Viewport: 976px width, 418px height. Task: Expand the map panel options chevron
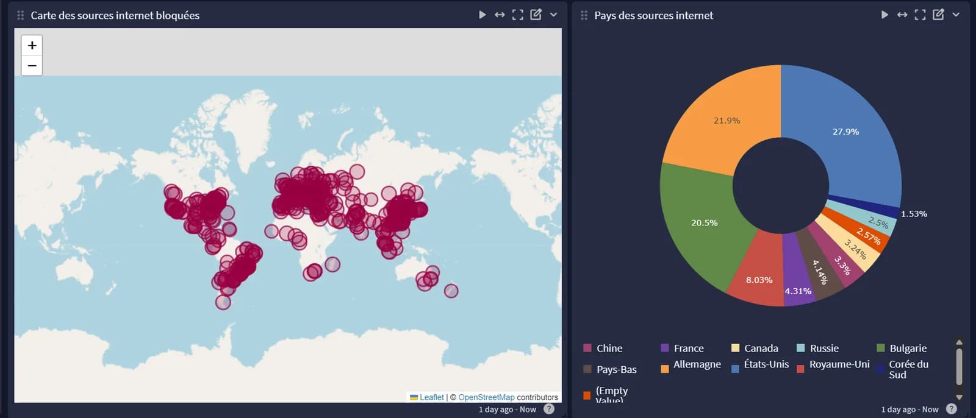point(553,15)
